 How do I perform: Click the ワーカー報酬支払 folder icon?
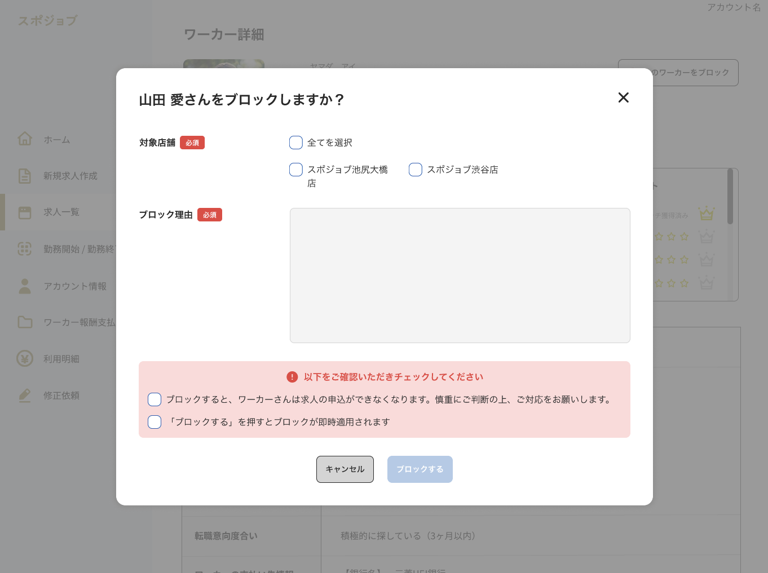[25, 322]
